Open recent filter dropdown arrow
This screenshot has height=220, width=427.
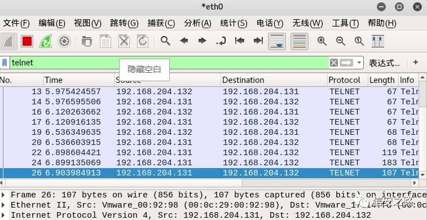[359, 63]
